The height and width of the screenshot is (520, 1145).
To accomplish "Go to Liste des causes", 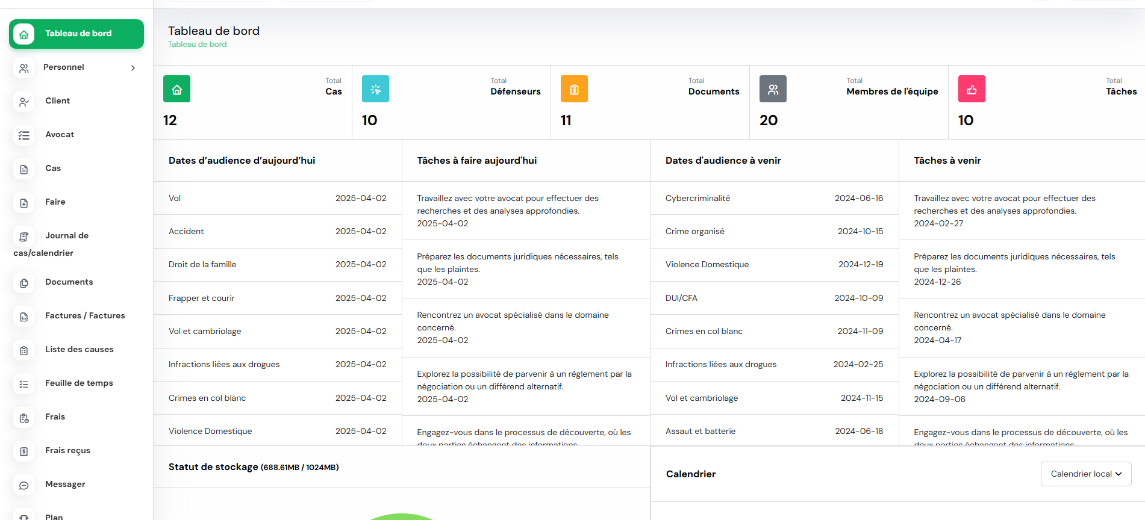I will (x=79, y=350).
